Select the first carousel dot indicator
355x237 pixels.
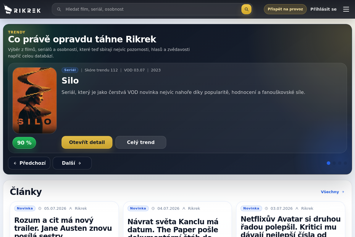tap(328, 163)
